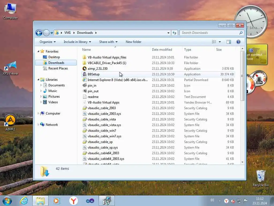
Task: Open the address bar history dropdown
Action: coord(168,33)
